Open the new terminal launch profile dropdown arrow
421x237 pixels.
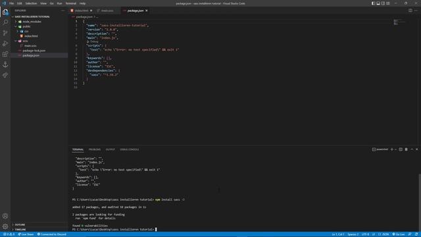[395, 149]
